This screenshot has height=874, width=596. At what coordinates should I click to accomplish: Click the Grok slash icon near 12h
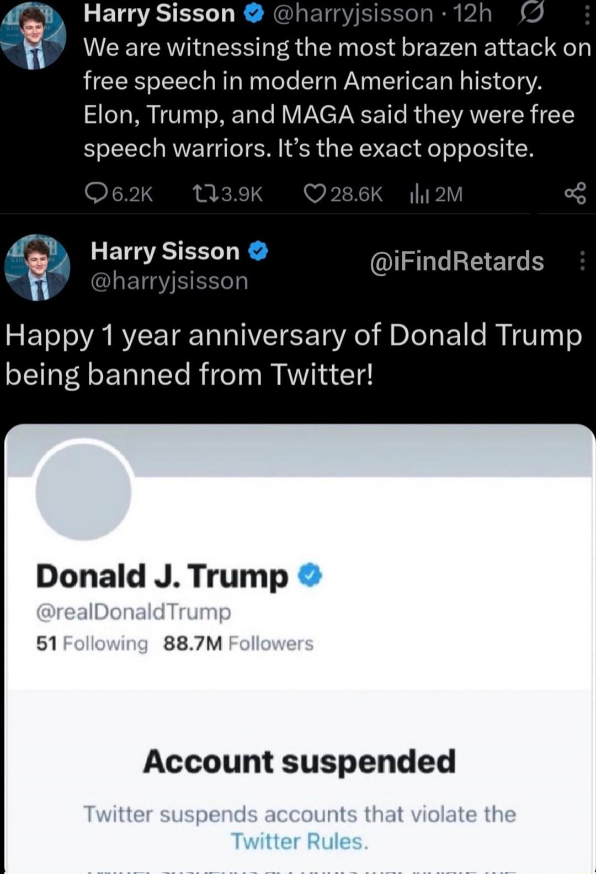pyautogui.click(x=528, y=13)
